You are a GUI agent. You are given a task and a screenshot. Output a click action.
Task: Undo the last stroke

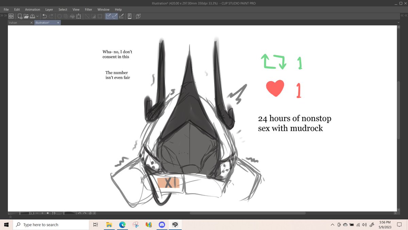45,16
